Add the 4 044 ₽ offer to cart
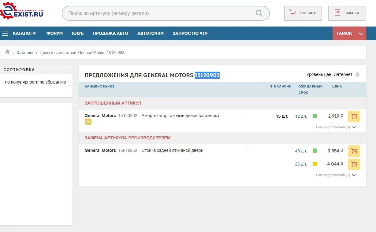The image size is (376, 232). (x=354, y=164)
